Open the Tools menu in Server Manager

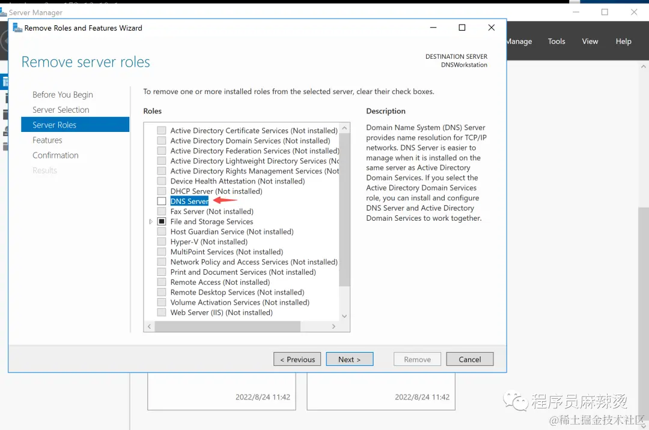click(x=556, y=41)
